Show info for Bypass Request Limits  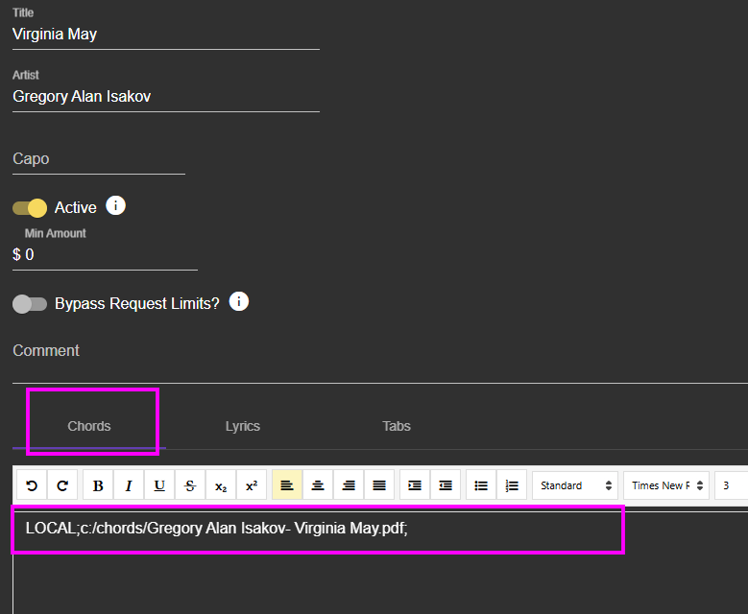(239, 302)
